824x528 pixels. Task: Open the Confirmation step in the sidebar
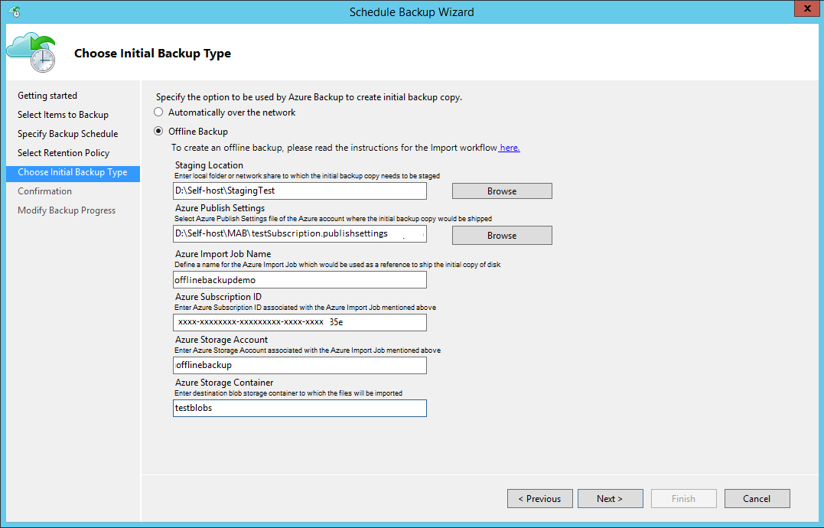click(44, 191)
